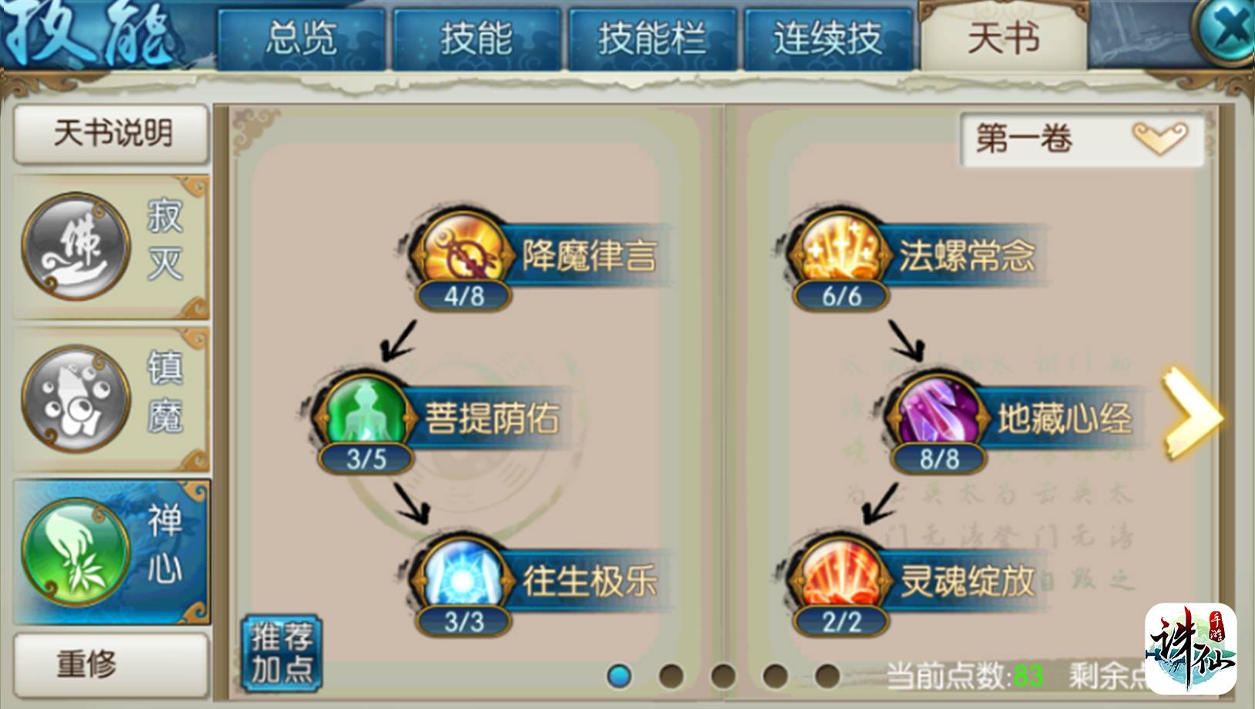1255x709 pixels.
Task: Click the 推荐加点 recommended points button
Action: pyautogui.click(x=281, y=653)
